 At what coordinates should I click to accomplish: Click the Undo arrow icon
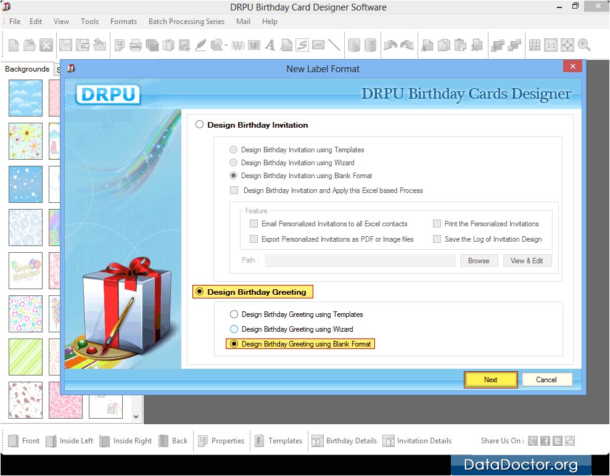click(x=390, y=45)
